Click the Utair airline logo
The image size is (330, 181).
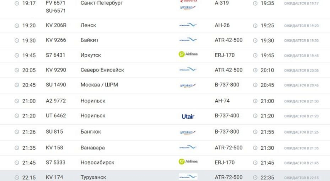188,116
